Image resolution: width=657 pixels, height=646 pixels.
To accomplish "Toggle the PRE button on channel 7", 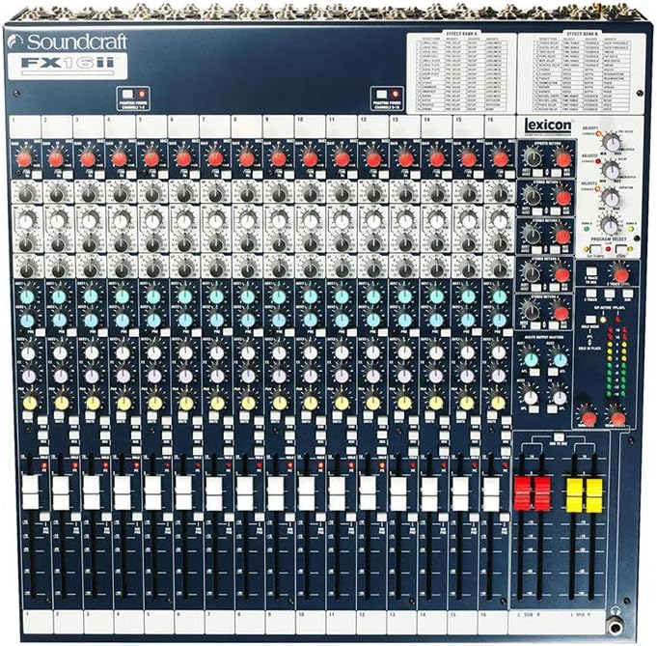I will coord(230,332).
